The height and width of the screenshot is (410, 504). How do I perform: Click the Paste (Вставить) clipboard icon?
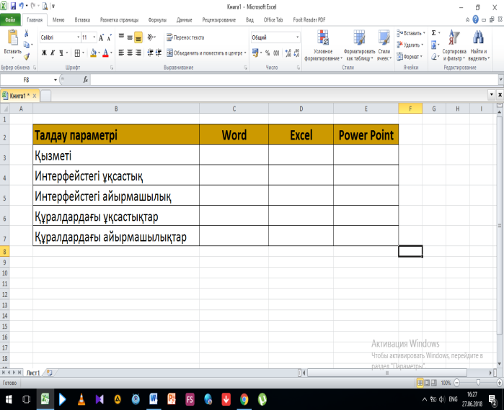(13, 38)
